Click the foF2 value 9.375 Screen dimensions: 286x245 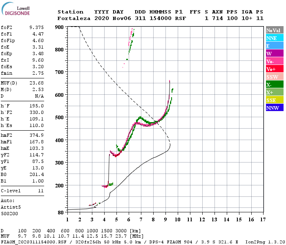[36, 27]
